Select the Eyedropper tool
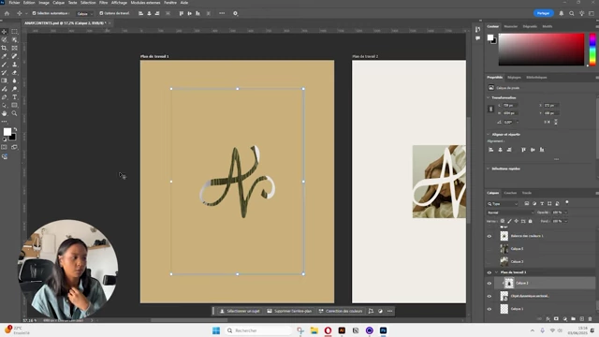This screenshot has width=599, height=337. pos(4,56)
